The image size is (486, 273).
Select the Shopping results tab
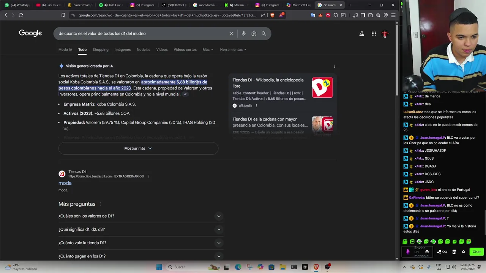(x=100, y=50)
